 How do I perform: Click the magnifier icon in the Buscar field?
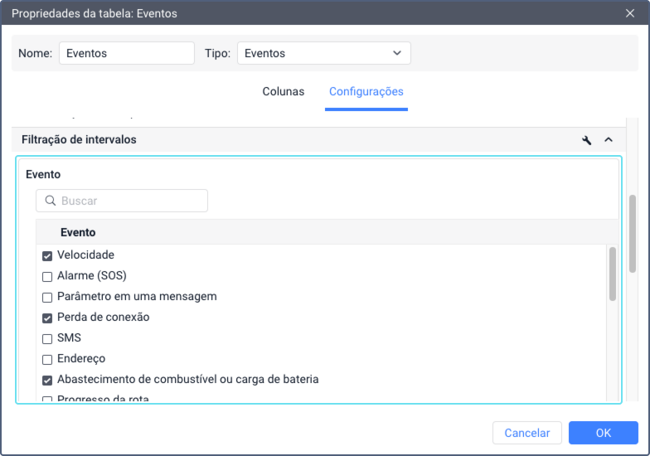pyautogui.click(x=51, y=201)
